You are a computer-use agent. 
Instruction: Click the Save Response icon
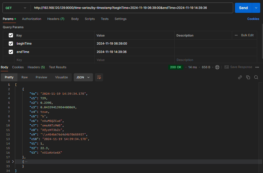click(x=227, y=67)
